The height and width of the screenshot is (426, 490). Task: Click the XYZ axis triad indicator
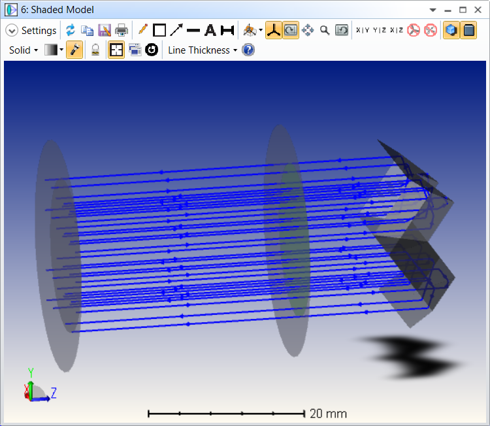pos(40,385)
